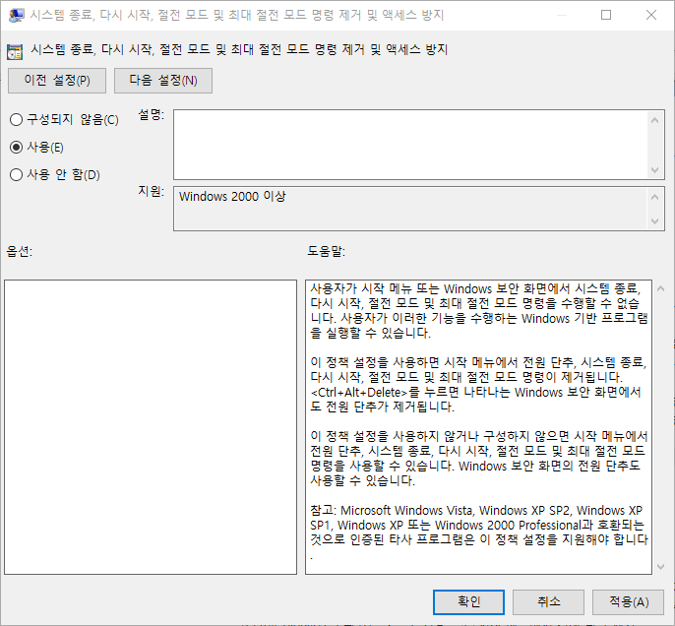Click help note beginning 참고: Microsoft Windows Vista

pyautogui.click(x=478, y=532)
